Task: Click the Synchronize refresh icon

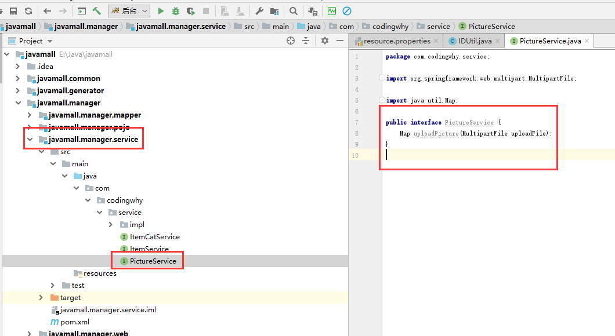Action: (x=28, y=11)
